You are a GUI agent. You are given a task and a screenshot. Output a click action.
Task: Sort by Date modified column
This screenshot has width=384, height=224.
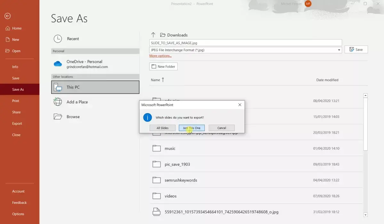coord(327,80)
